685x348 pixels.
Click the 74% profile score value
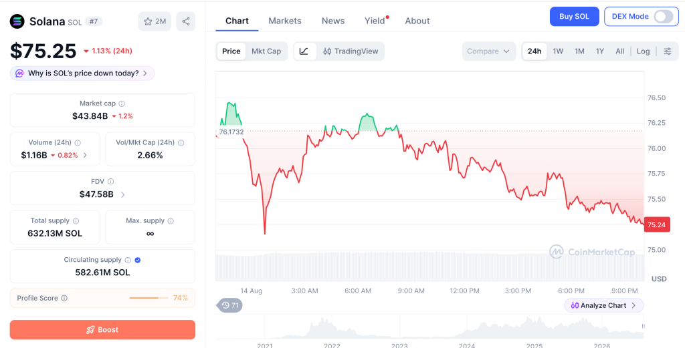(181, 299)
